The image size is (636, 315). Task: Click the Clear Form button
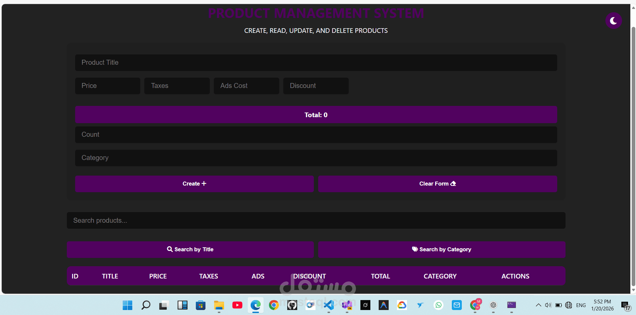pyautogui.click(x=438, y=184)
